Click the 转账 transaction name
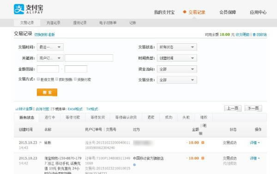 click(x=48, y=143)
